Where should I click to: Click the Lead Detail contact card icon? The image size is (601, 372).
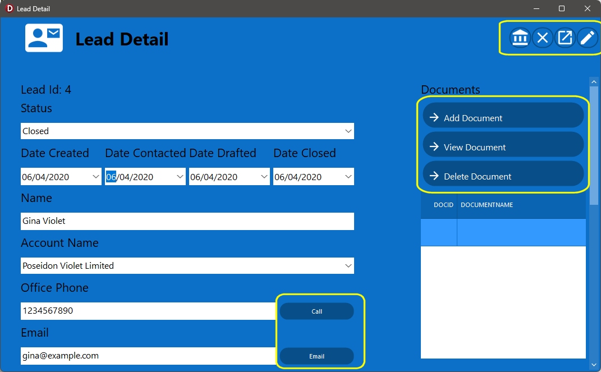click(x=44, y=38)
